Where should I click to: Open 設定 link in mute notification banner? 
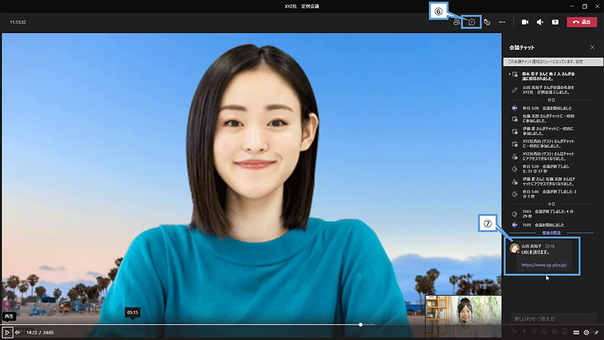click(579, 62)
